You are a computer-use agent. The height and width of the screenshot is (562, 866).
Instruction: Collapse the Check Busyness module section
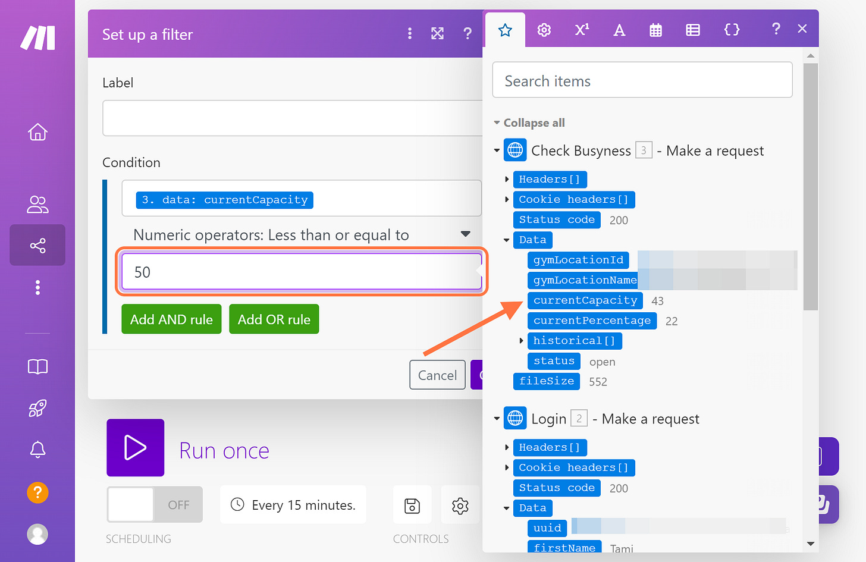click(497, 150)
